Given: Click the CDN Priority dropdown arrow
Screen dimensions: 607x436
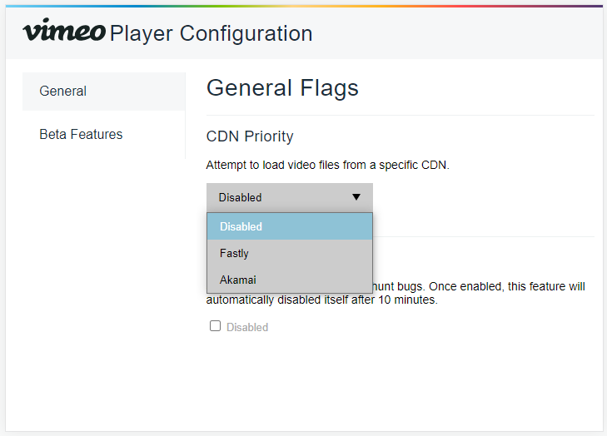Looking at the screenshot, I should click(356, 197).
